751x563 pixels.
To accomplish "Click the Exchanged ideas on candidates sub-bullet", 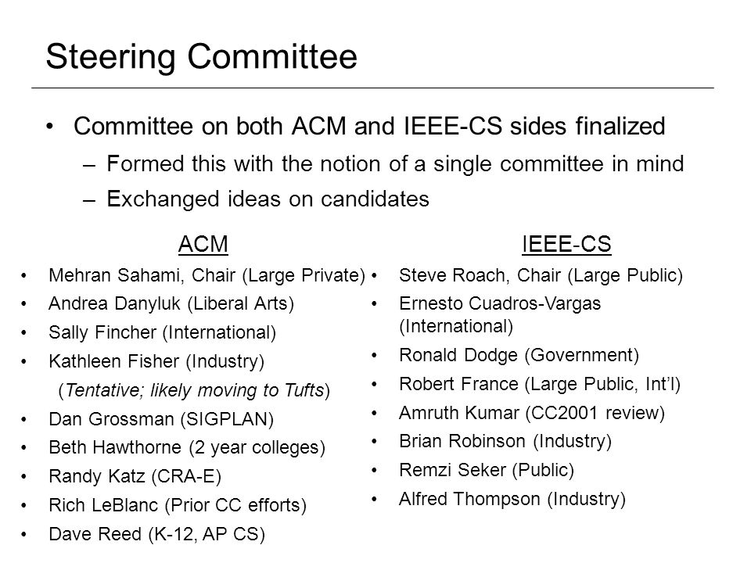I will coord(268,199).
